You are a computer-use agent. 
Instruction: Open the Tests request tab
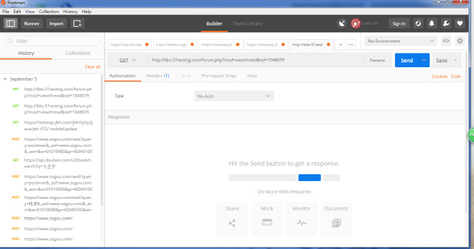(251, 75)
